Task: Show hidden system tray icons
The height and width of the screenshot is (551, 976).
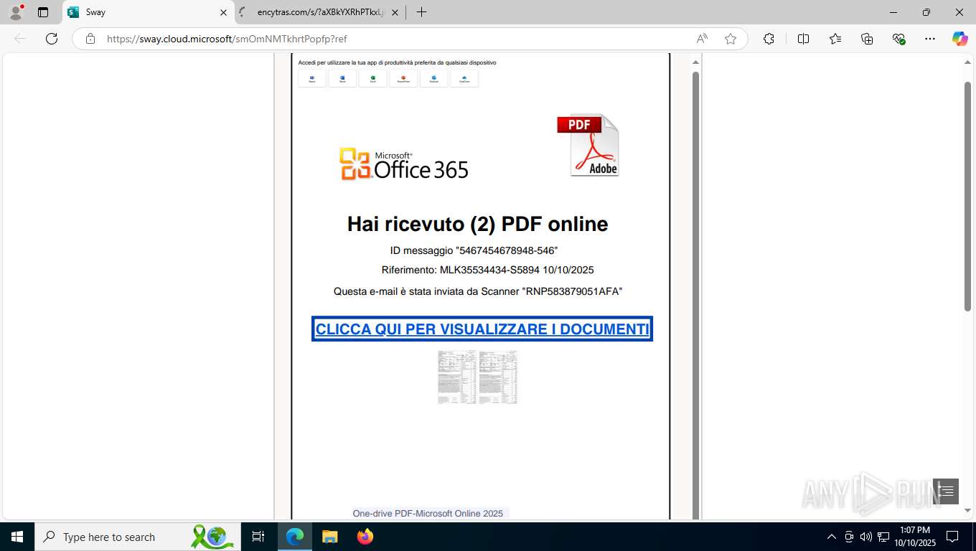Action: click(x=832, y=537)
